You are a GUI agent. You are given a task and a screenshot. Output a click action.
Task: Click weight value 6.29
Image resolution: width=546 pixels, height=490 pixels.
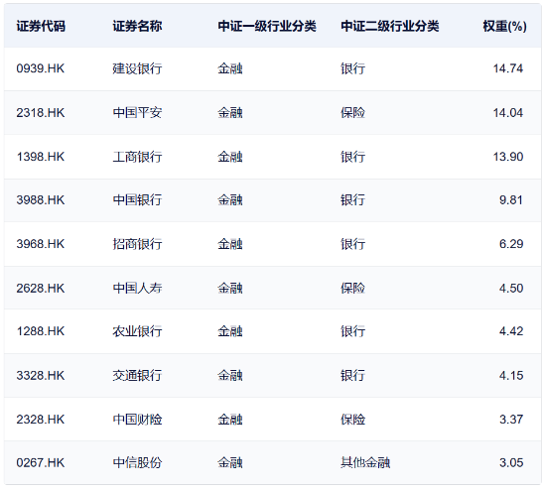pyautogui.click(x=511, y=244)
